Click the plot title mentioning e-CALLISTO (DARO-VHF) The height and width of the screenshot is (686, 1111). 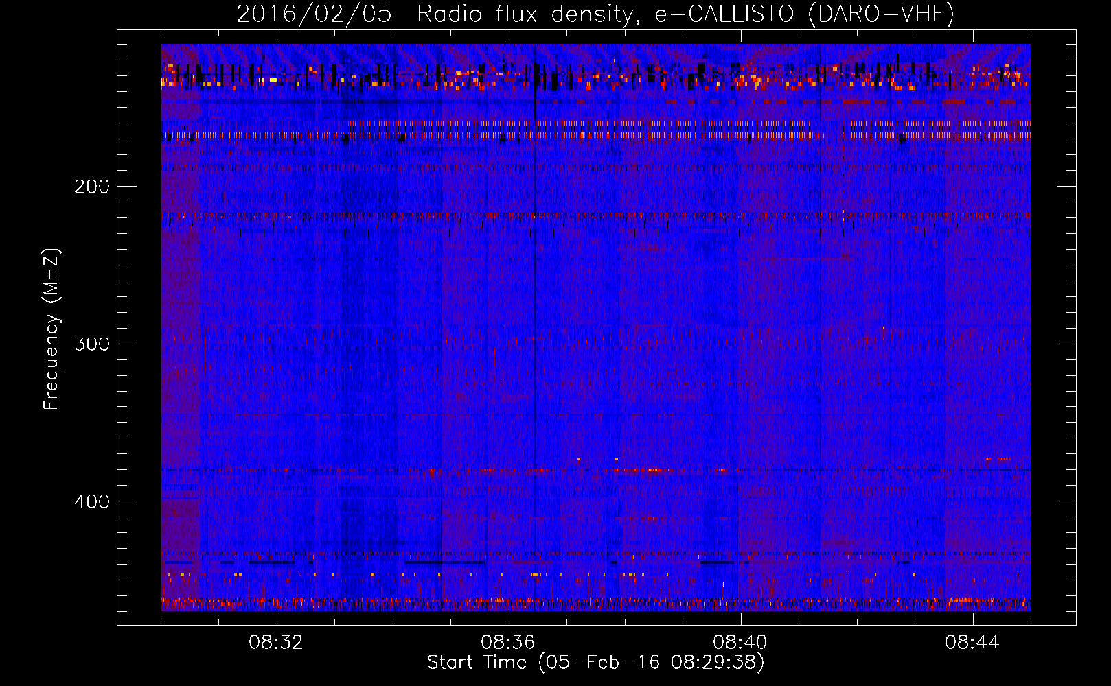click(595, 14)
